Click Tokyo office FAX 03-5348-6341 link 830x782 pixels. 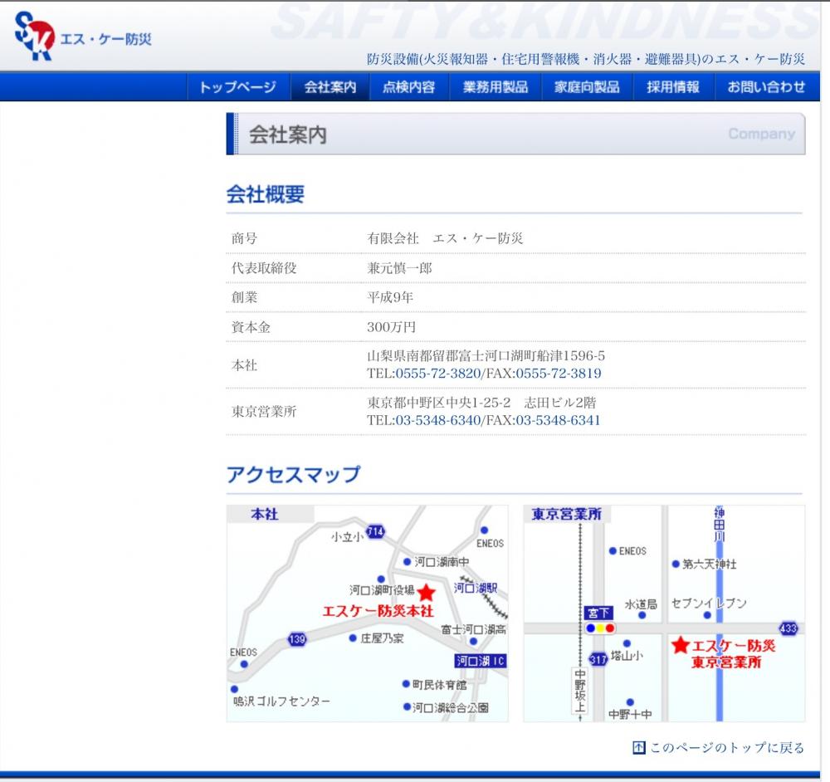[x=558, y=420]
